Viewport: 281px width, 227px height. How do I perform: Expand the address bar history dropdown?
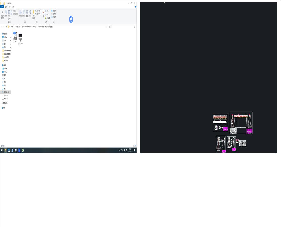pyautogui.click(x=107, y=27)
